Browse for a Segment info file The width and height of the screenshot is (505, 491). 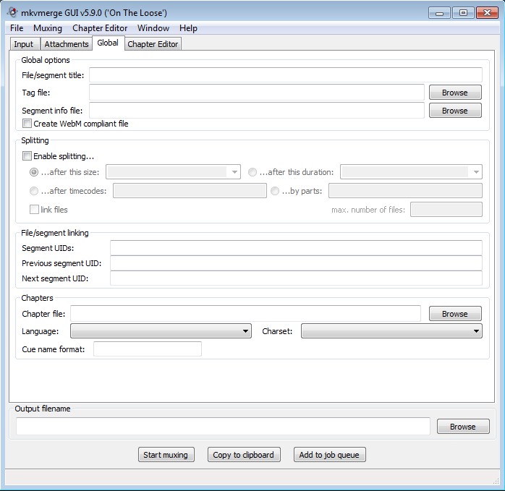(455, 111)
